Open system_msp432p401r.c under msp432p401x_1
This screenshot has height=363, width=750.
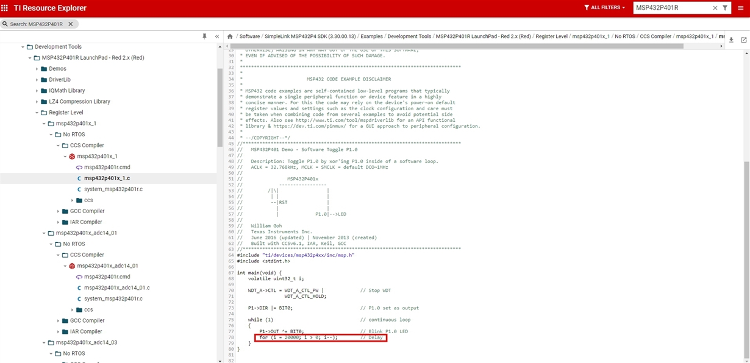coord(113,189)
